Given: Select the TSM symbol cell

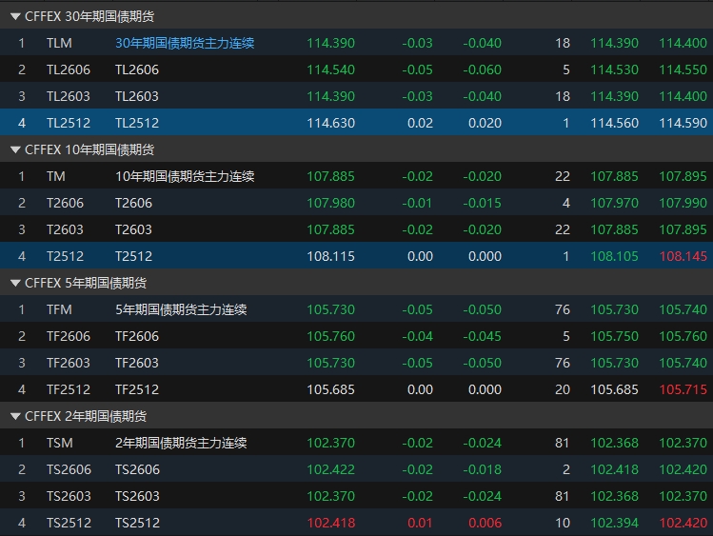Looking at the screenshot, I should pos(60,443).
